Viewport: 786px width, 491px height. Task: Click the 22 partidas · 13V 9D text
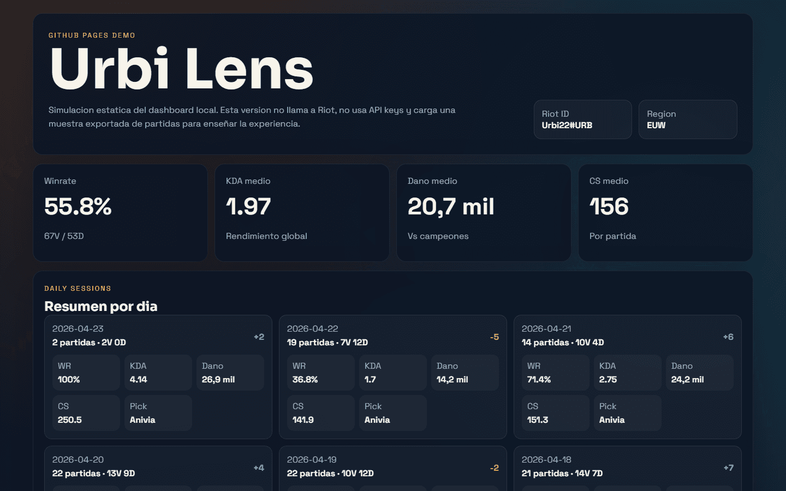click(x=93, y=474)
